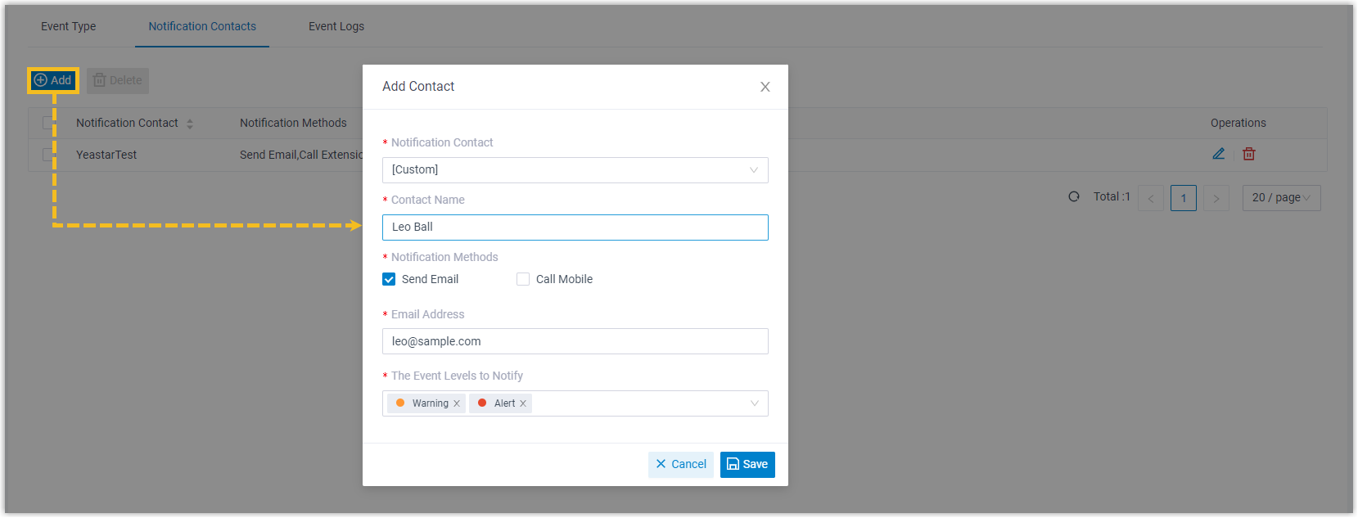Remove the Alert tag from event levels
The image size is (1358, 518).
pos(523,403)
